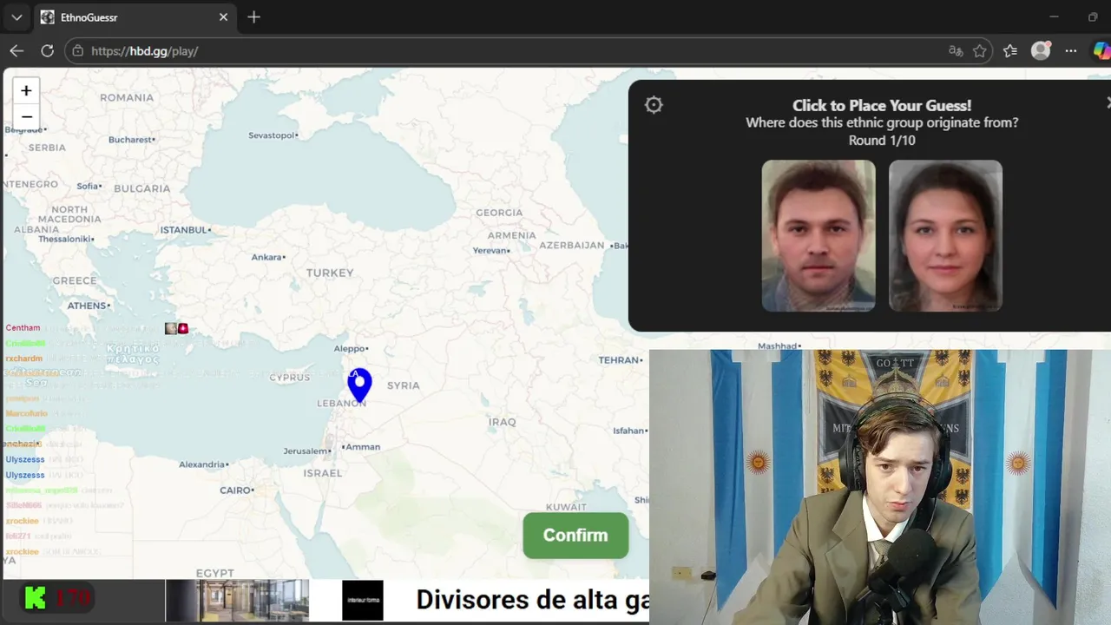Click the Divisores de alta ad text

532,600
